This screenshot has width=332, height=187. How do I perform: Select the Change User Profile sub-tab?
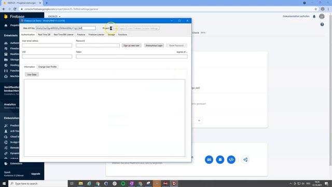tap(47, 67)
